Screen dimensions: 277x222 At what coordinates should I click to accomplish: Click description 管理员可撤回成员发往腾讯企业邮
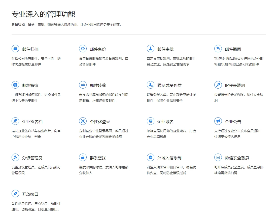pos(239,61)
